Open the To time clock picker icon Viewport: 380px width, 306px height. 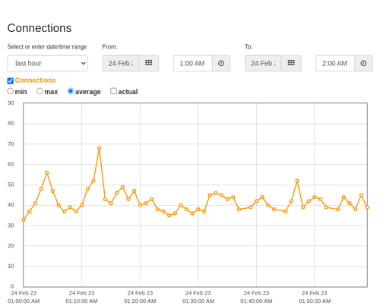tap(363, 63)
